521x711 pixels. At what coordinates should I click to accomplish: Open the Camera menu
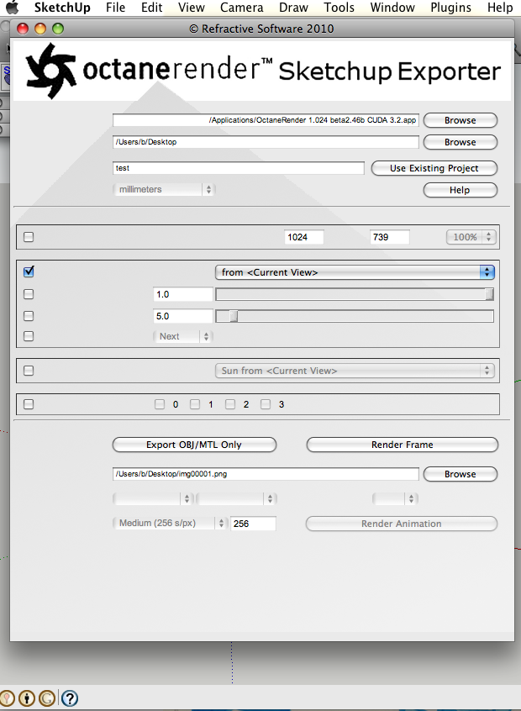242,8
